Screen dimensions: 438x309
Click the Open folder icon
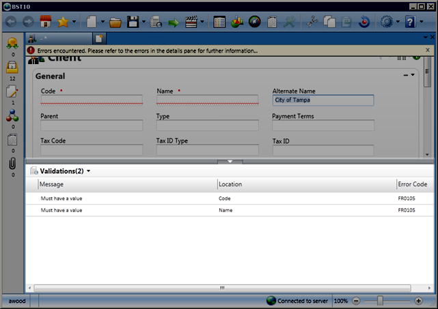115,22
